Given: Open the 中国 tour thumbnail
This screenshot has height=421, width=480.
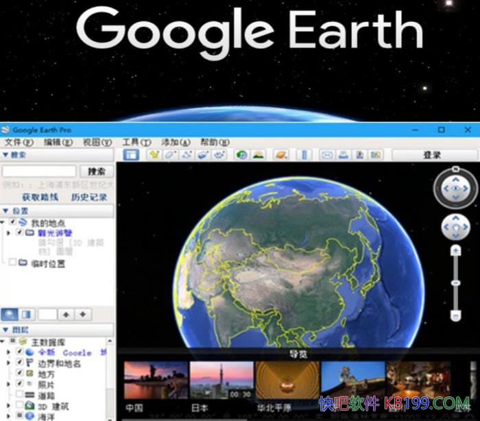Looking at the screenshot, I should point(156,381).
